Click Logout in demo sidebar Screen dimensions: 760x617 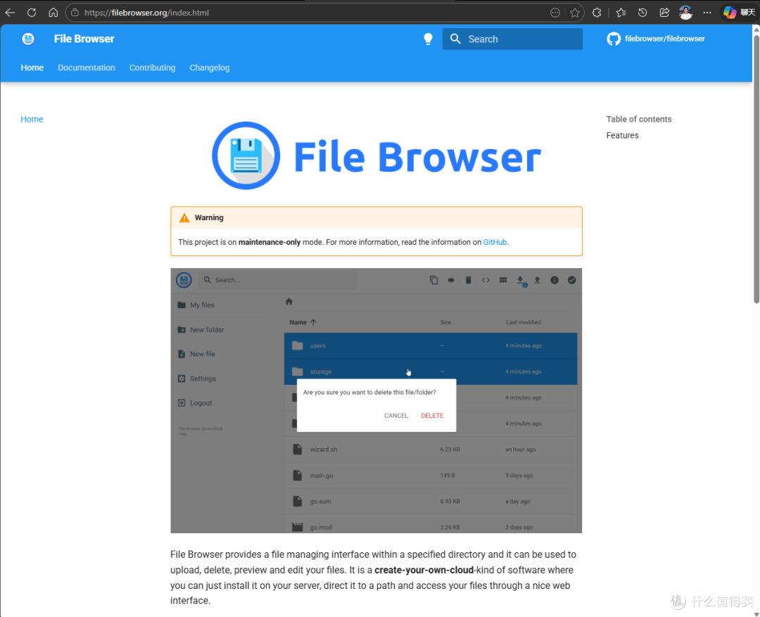[195, 402]
